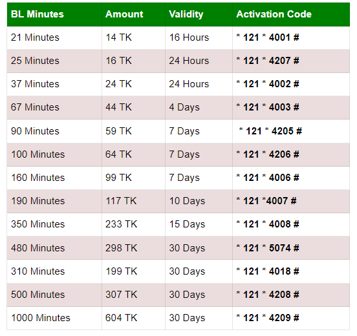Click the 21 Minutes cell
This screenshot has height=336, width=357.
coord(54,37)
